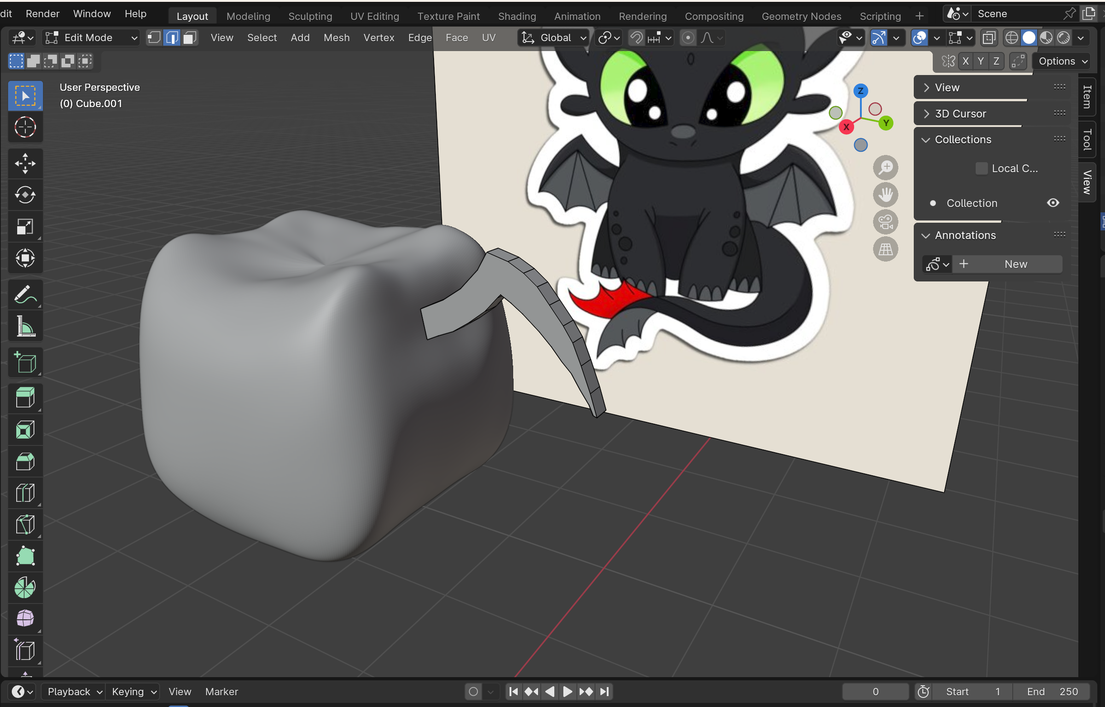Activate the 3D Cursor tool
The image size is (1105, 707).
tap(25, 127)
